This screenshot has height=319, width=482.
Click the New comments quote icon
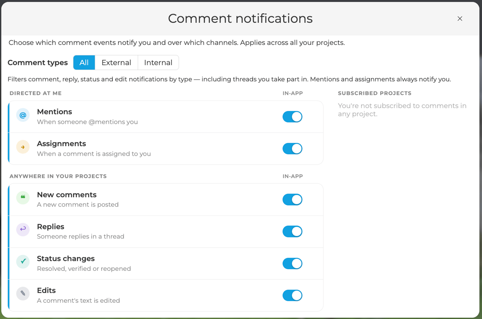[x=23, y=198]
